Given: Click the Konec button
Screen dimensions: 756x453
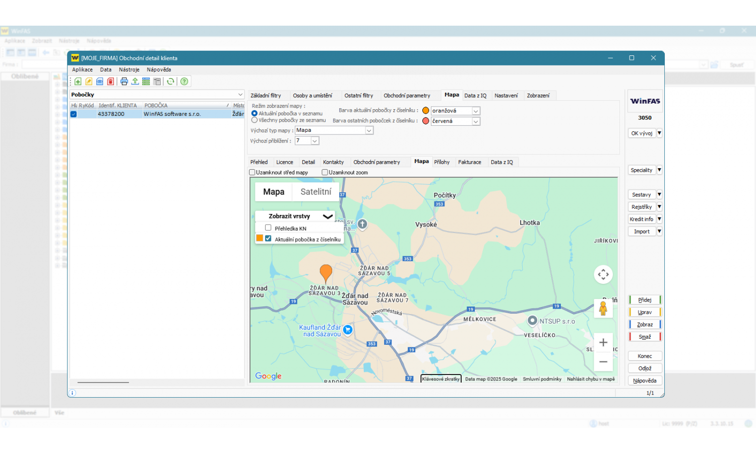Looking at the screenshot, I should tap(645, 356).
